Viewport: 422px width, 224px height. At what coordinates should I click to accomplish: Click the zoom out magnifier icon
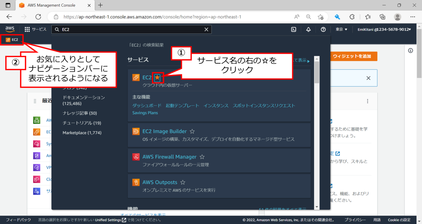coord(308,17)
